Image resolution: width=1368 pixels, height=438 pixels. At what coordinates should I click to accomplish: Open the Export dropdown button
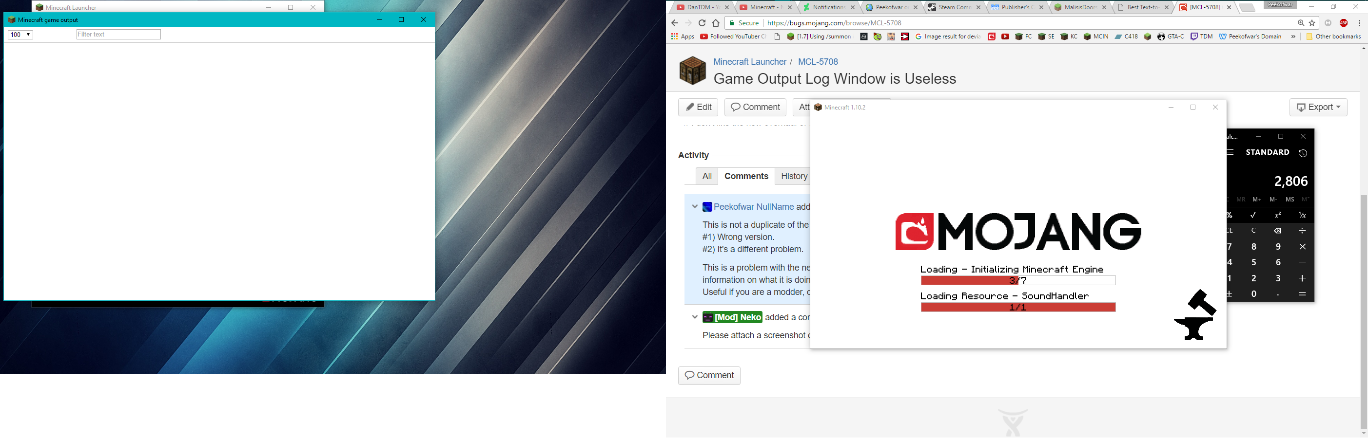[x=1318, y=107]
